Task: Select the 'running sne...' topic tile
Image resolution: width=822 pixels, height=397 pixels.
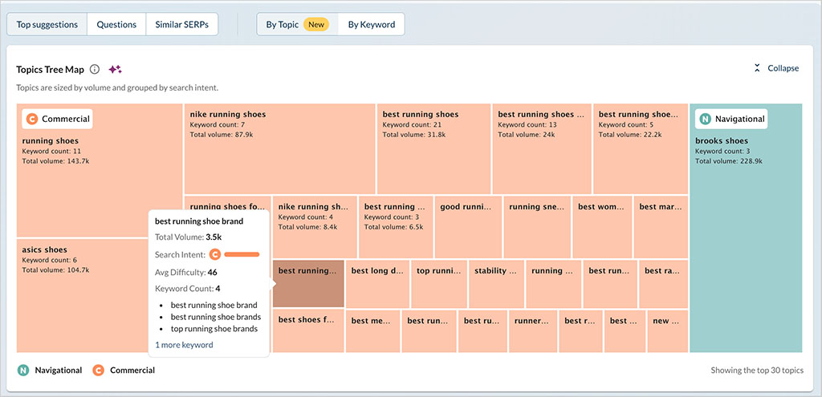Action: pos(537,227)
